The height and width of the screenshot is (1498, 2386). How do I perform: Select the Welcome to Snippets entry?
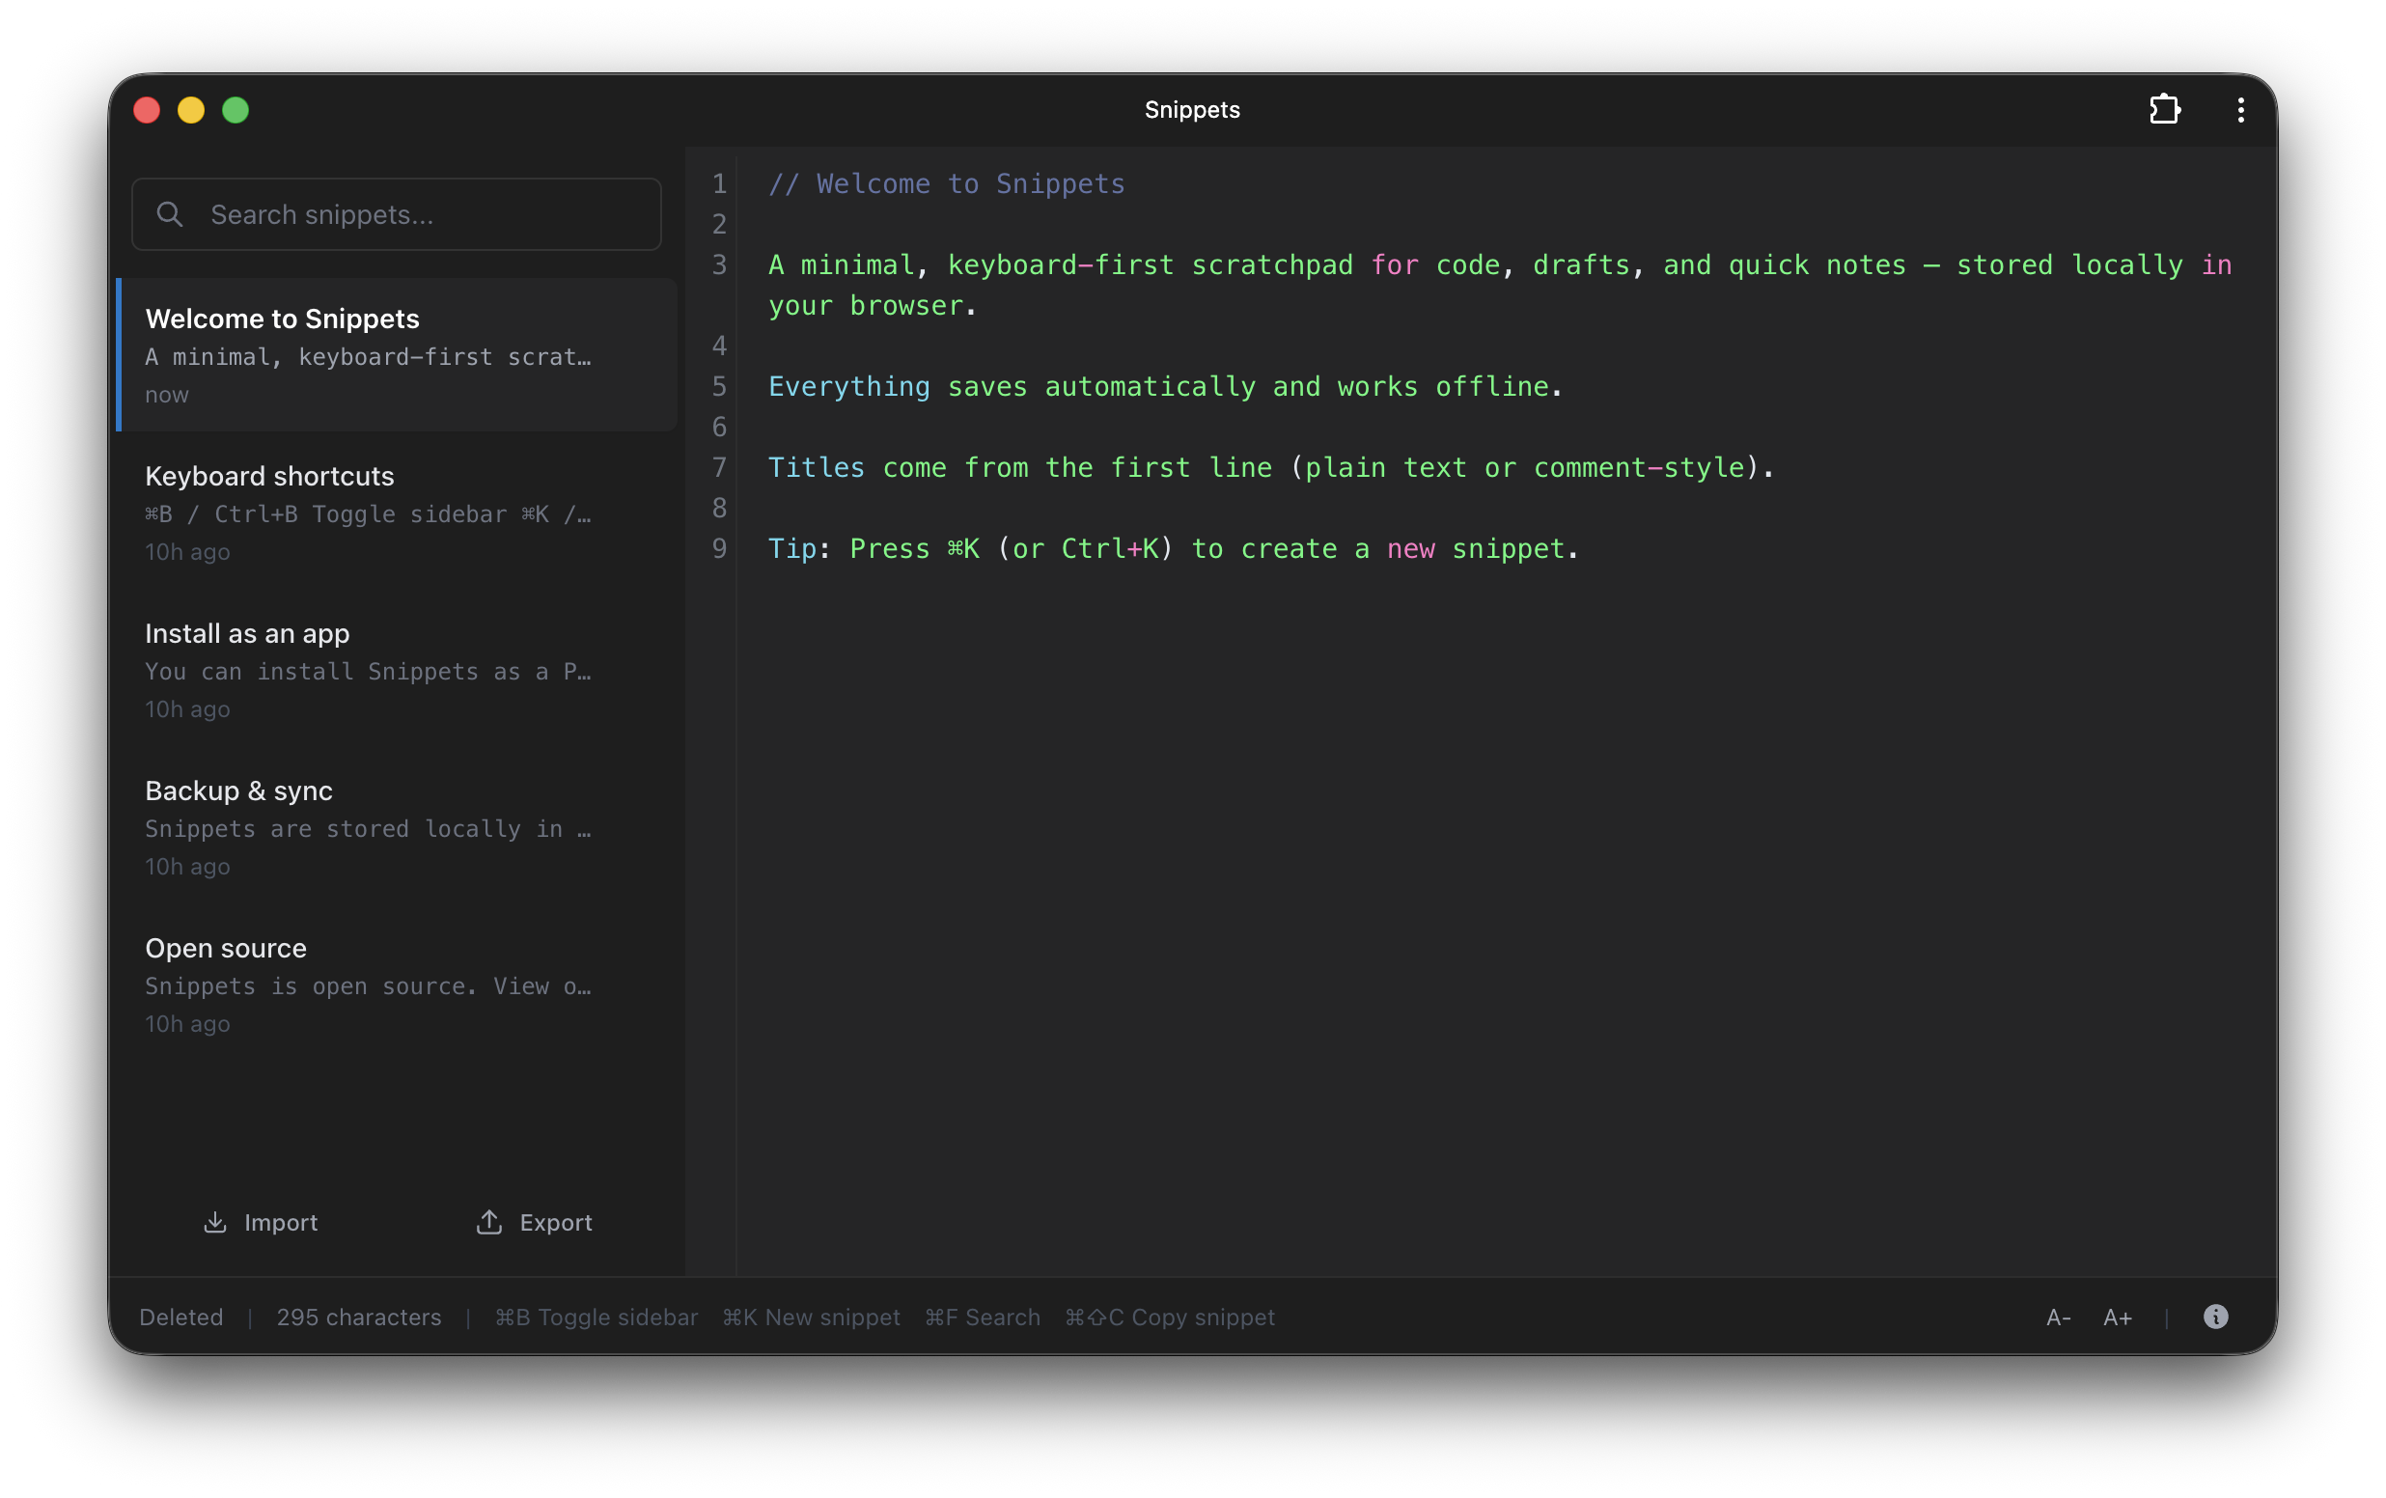(395, 353)
